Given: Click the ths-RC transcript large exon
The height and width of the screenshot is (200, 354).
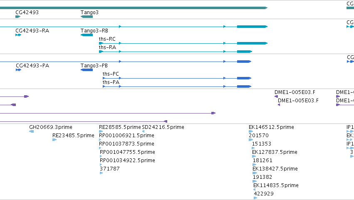Looking at the screenshot, I should (x=252, y=43).
